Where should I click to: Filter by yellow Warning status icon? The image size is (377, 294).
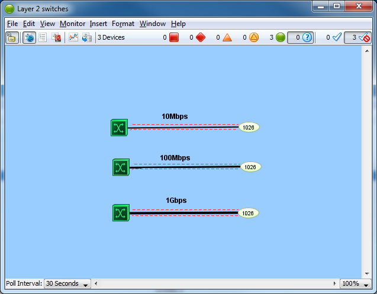click(254, 37)
